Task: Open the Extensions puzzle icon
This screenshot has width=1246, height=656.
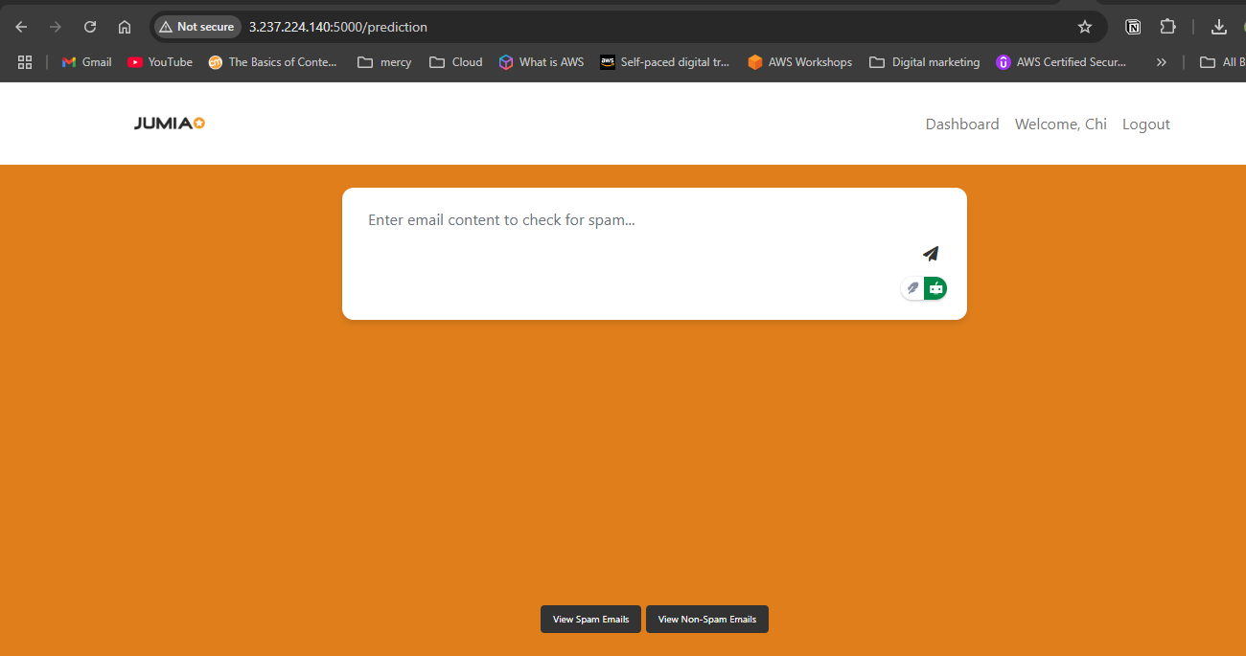Action: [1167, 27]
